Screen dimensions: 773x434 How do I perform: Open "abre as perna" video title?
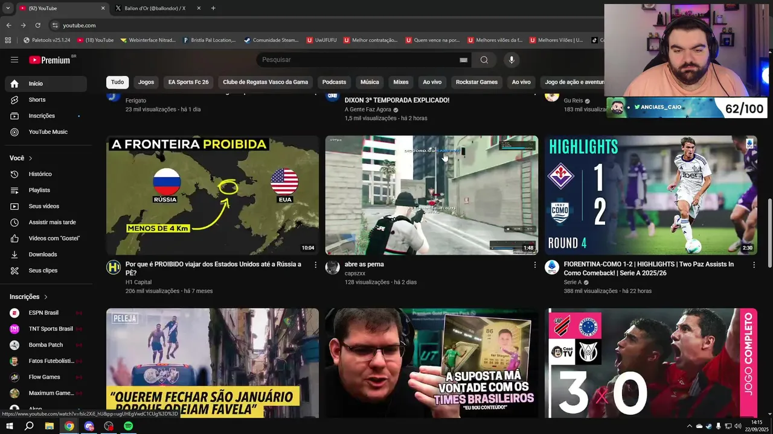point(364,265)
